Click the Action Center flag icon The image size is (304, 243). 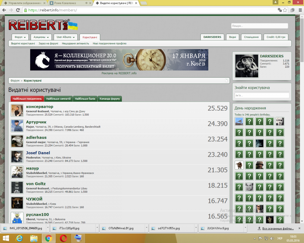260,238
